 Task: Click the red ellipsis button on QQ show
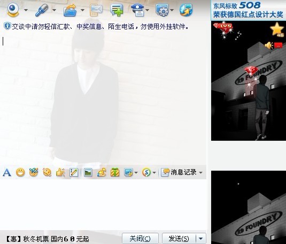point(278,45)
